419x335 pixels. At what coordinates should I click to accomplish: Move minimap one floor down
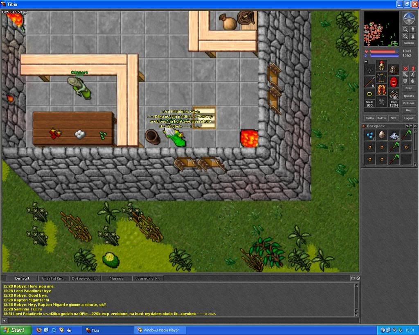click(x=412, y=36)
